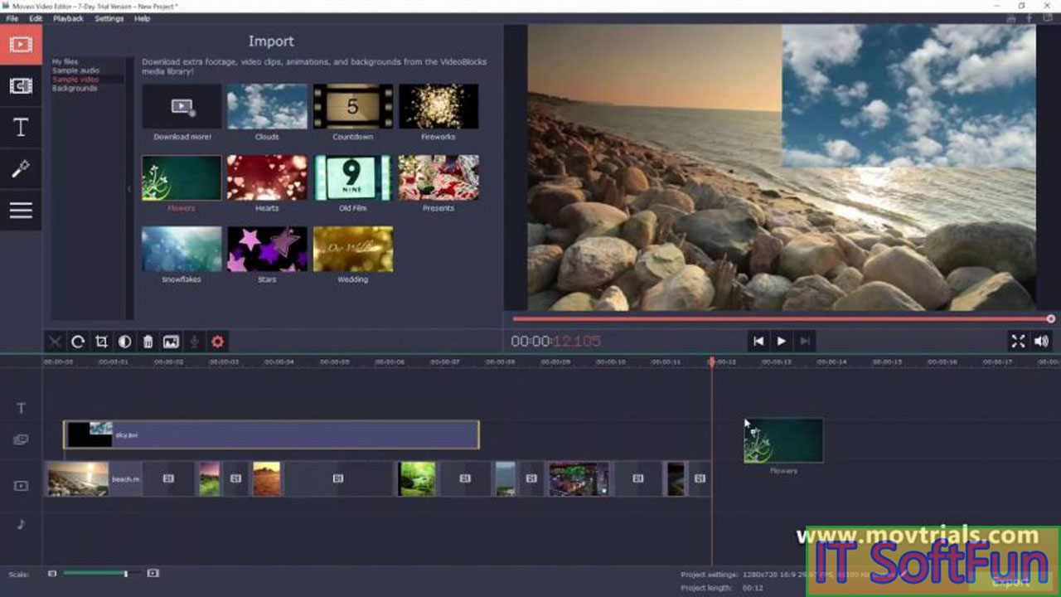This screenshot has height=597, width=1061.
Task: Select the green forest clip on video track
Action: 417,478
